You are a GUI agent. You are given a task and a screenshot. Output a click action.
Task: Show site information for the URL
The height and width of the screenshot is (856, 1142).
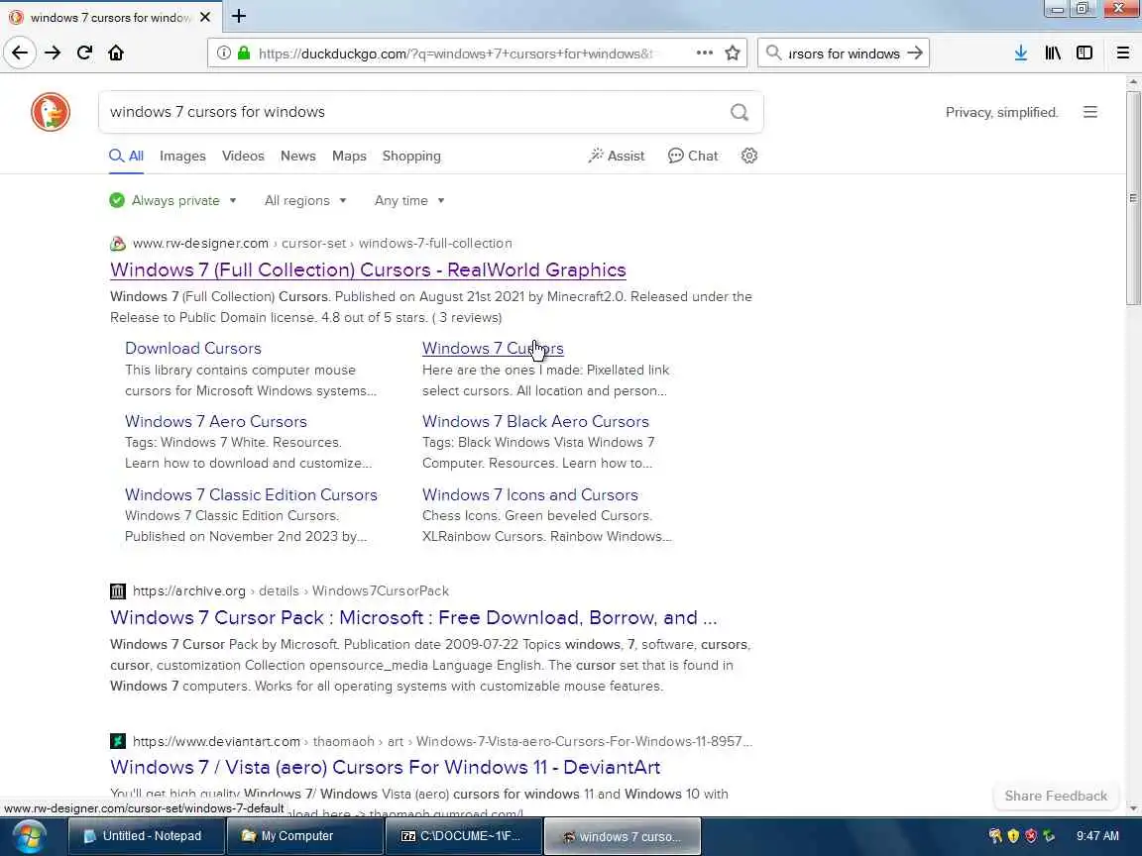pyautogui.click(x=224, y=53)
